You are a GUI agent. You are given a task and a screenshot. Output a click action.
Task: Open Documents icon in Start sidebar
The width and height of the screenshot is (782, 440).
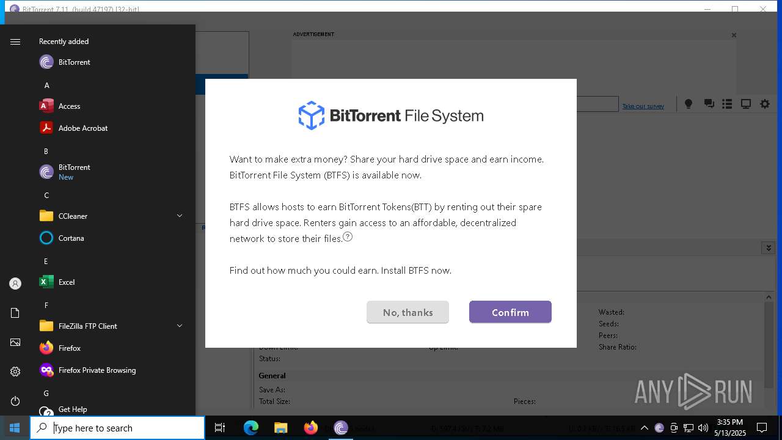[x=15, y=313]
